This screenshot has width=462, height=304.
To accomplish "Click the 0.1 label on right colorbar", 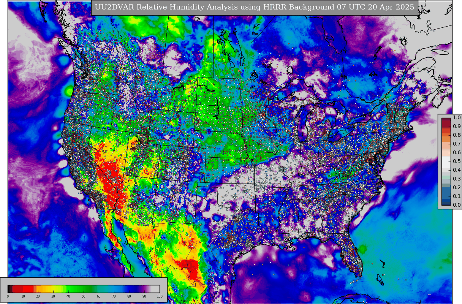I will point(457,196).
